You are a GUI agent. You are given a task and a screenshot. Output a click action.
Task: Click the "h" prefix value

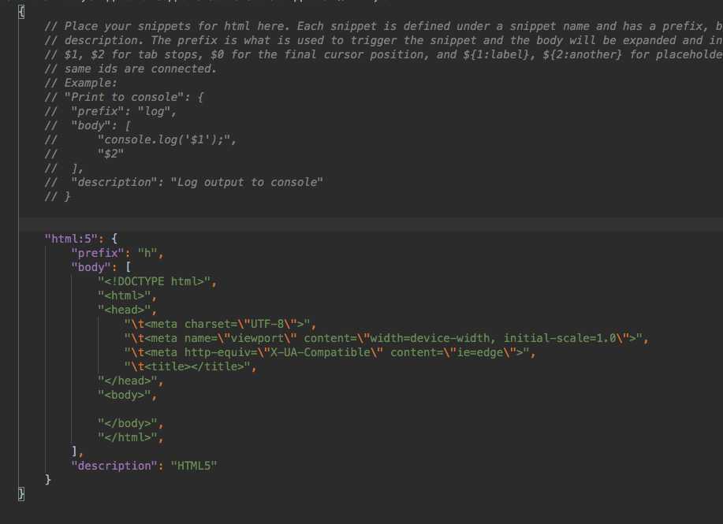(x=147, y=253)
